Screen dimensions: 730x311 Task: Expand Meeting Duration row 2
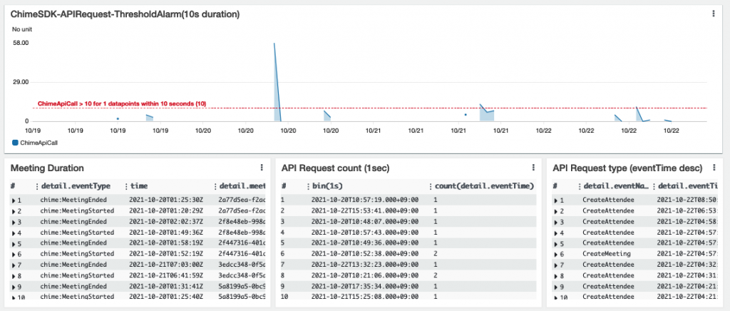tap(14, 211)
